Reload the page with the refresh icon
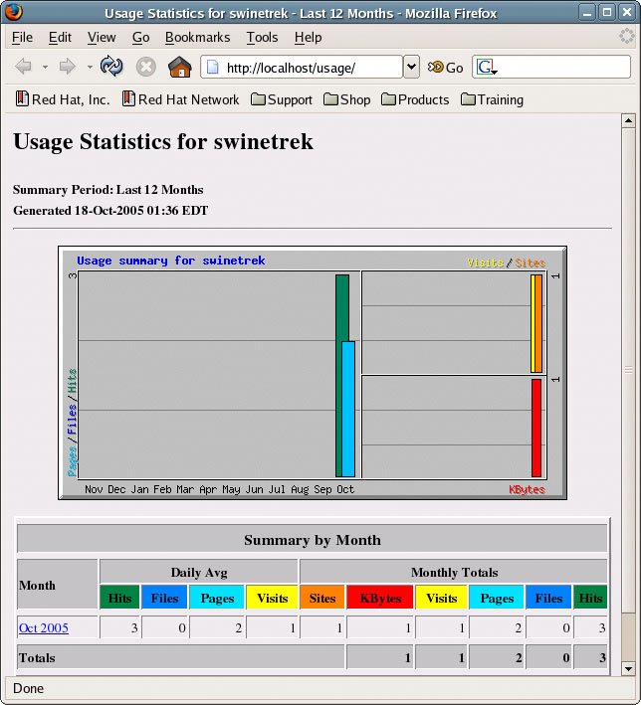This screenshot has height=705, width=641. coord(111,67)
